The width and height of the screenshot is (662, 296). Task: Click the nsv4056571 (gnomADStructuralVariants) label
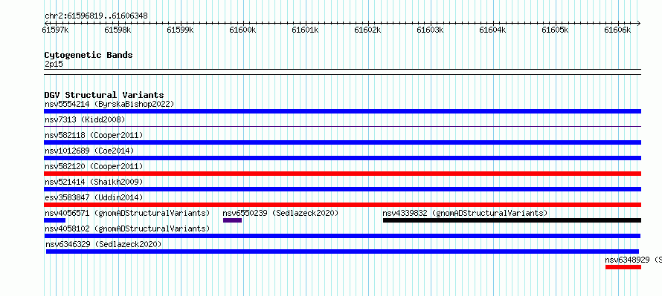tap(127, 213)
